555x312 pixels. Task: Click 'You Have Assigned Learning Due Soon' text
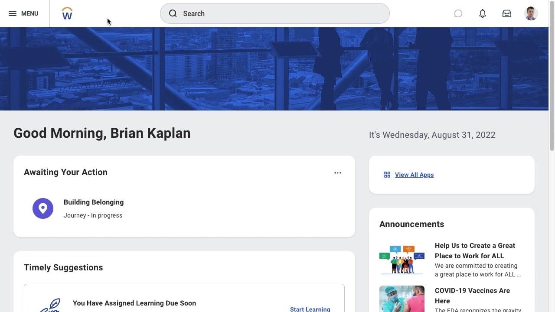(x=134, y=303)
